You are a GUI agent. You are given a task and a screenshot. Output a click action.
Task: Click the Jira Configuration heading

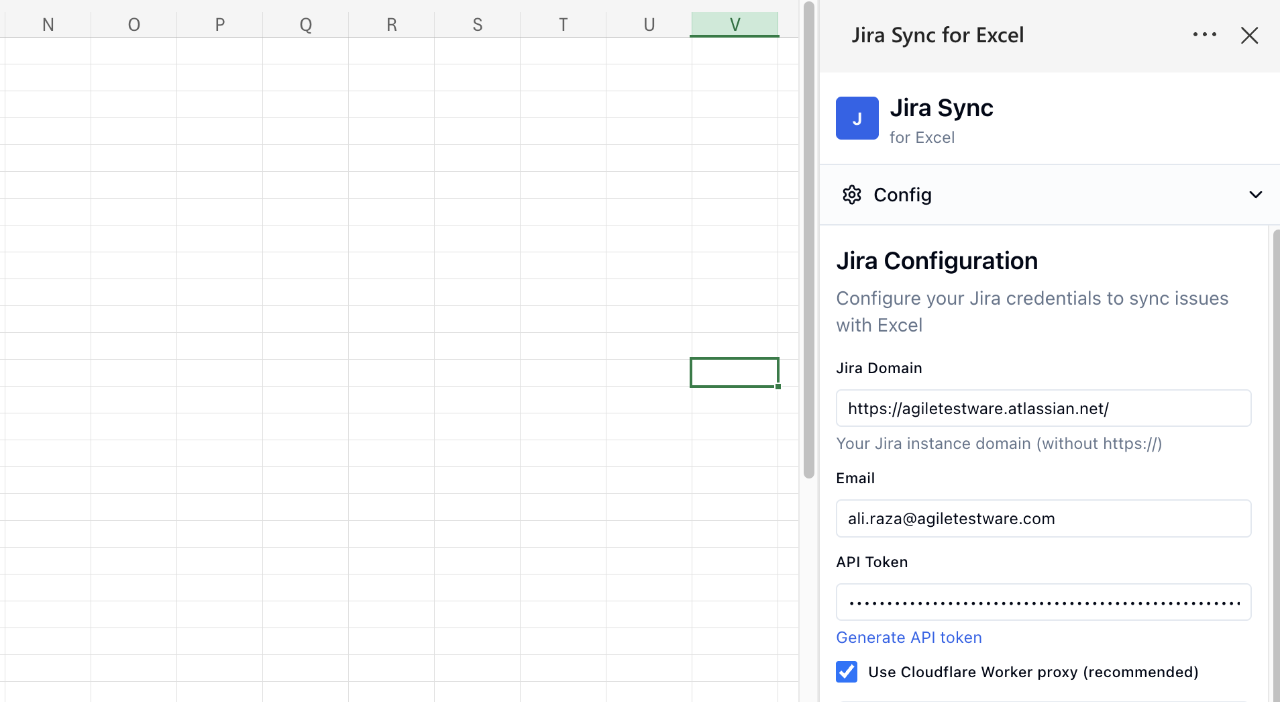(937, 260)
